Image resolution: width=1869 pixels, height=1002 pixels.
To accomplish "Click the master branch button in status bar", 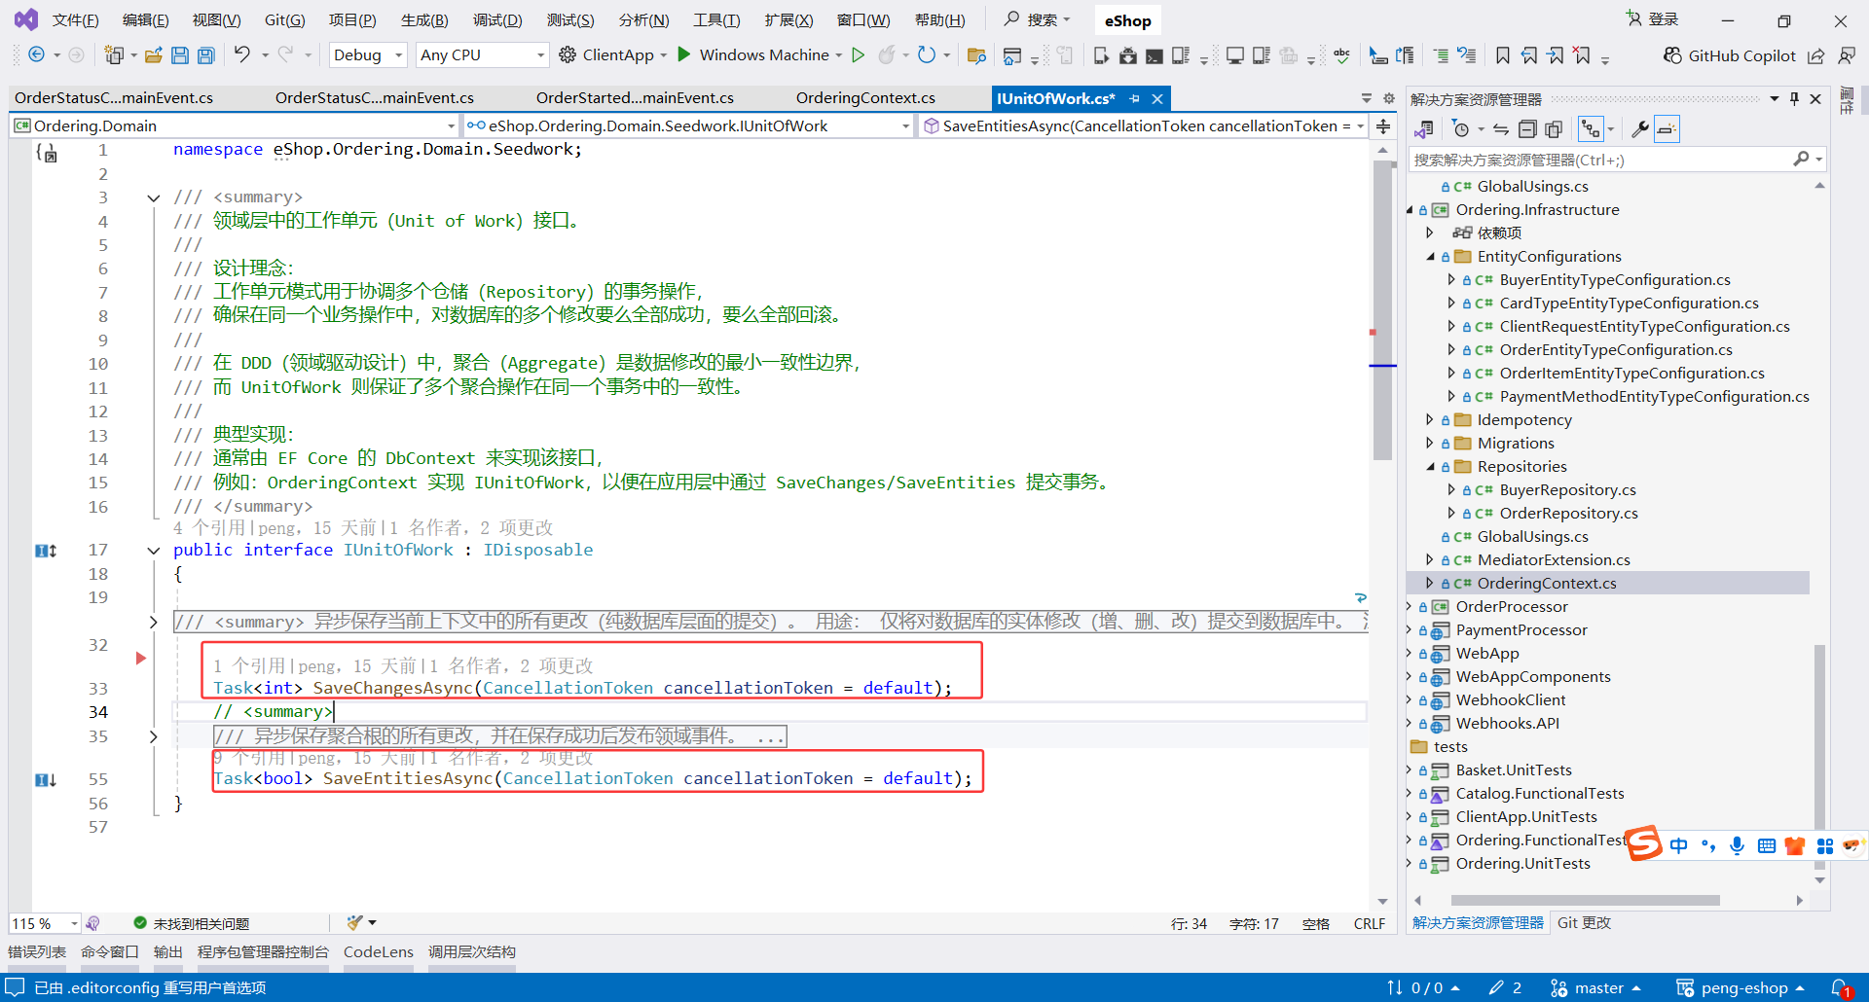I will (x=1595, y=987).
